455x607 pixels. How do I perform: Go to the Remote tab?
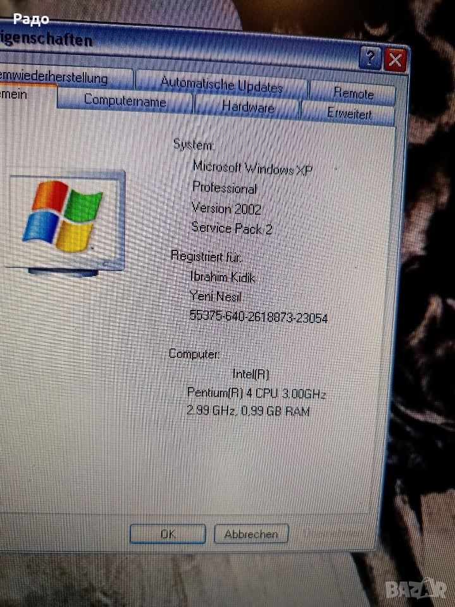tap(353, 94)
